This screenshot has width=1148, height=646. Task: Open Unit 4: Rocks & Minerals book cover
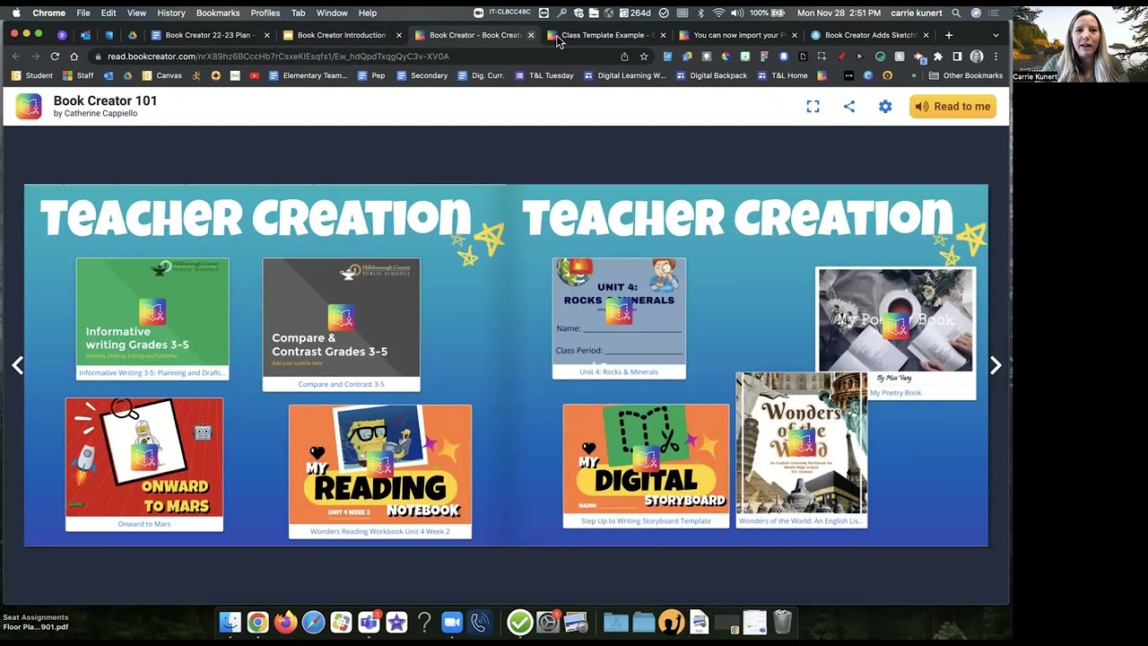tap(619, 311)
